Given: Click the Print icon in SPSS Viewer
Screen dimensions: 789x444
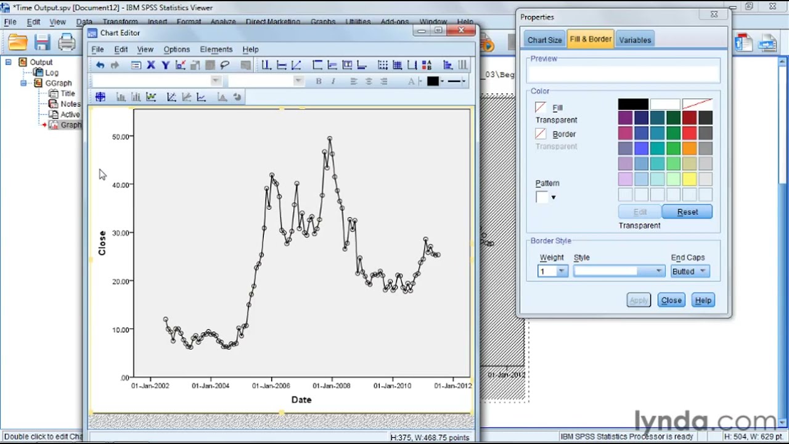Looking at the screenshot, I should pos(67,42).
